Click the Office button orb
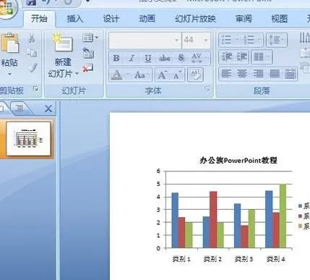Image resolution: width=310 pixels, height=280 pixels. pyautogui.click(x=7, y=7)
